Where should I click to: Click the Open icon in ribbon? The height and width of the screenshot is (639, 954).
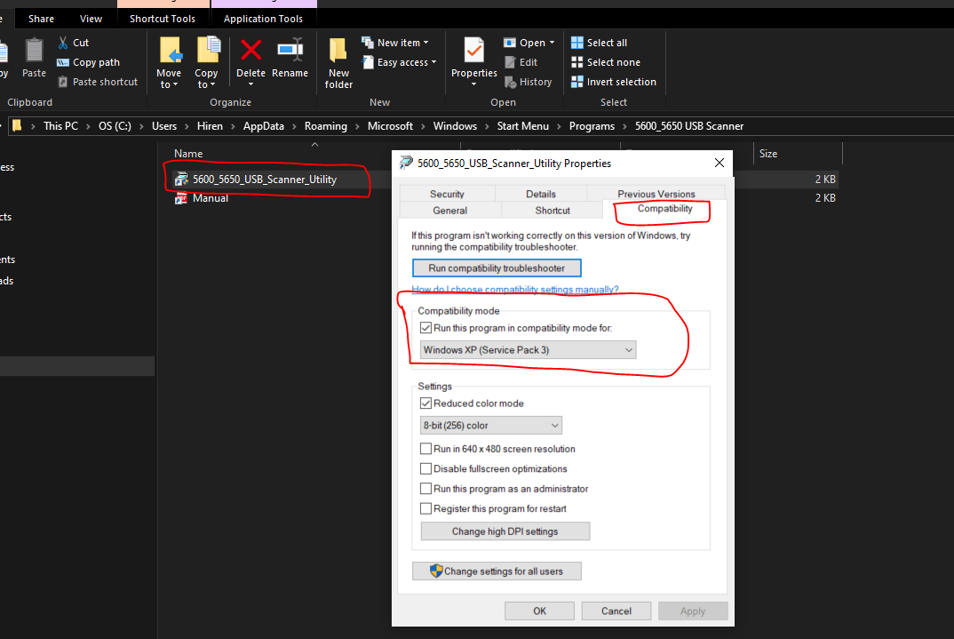(509, 43)
